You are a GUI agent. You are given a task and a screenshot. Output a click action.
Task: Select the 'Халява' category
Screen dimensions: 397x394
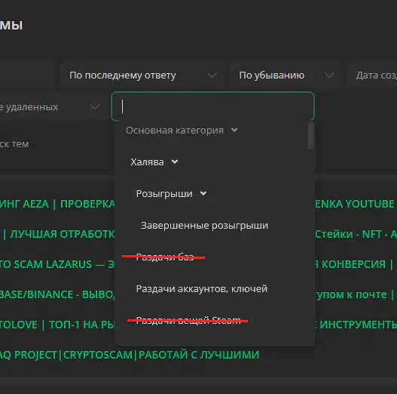tap(147, 162)
